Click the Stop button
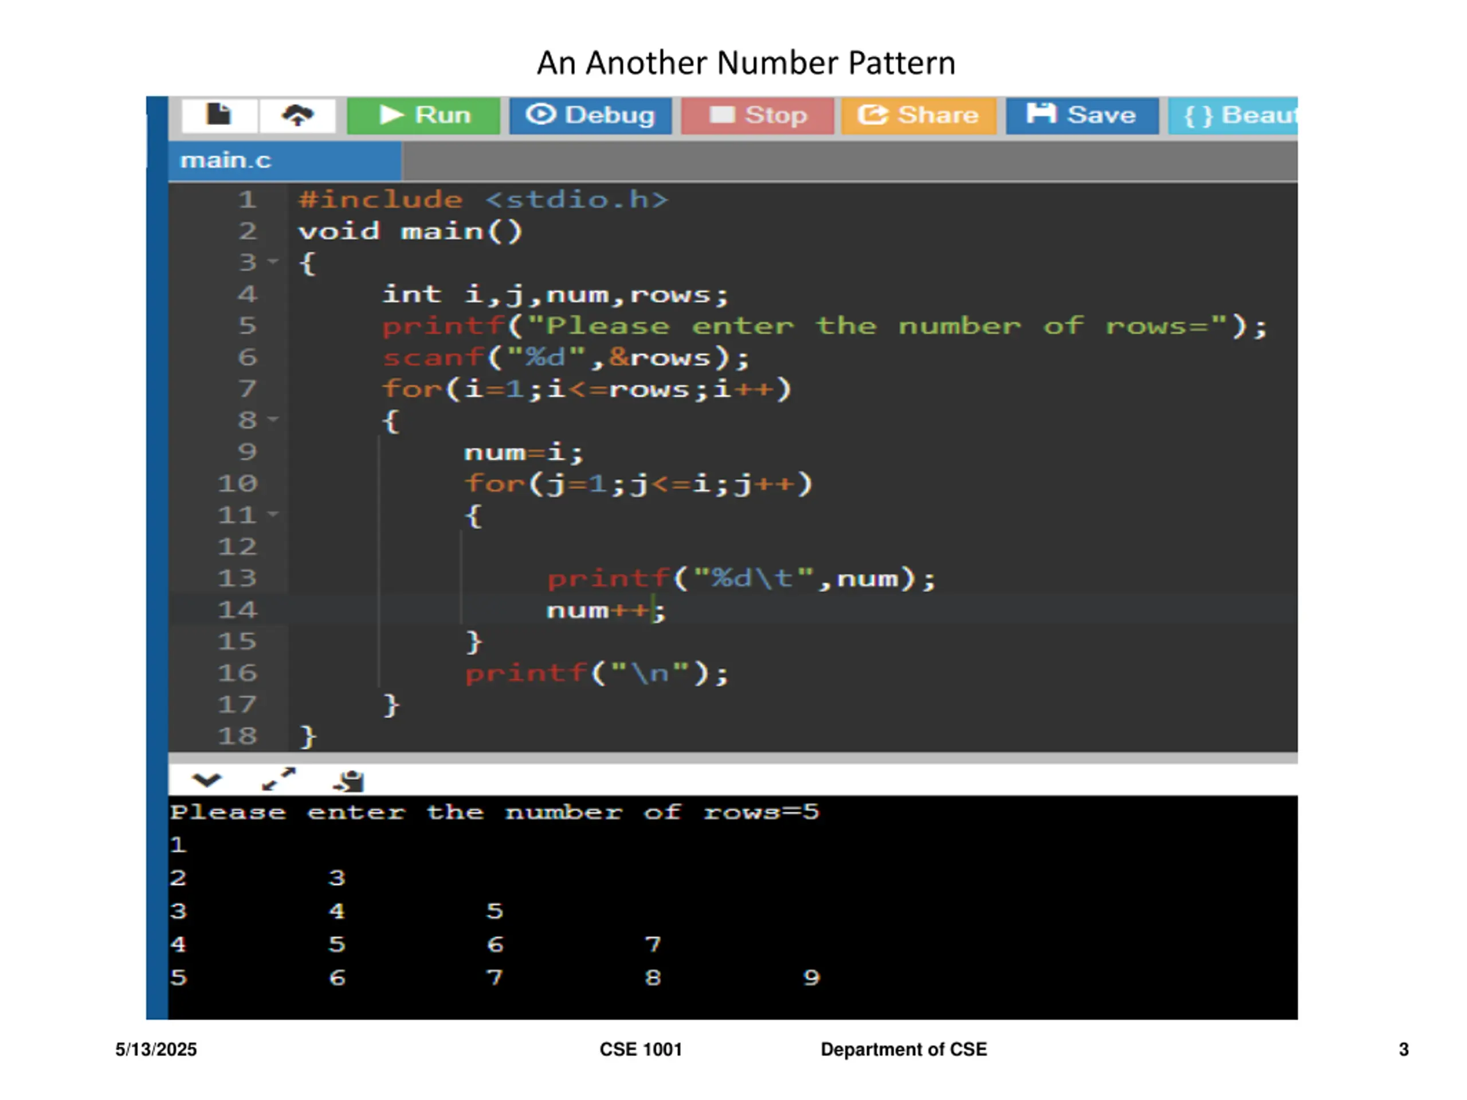This screenshot has width=1467, height=1100. (758, 115)
